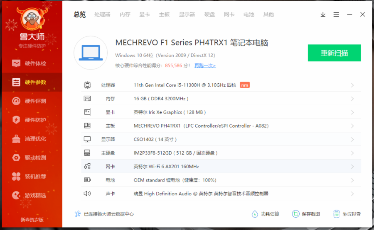Click the 功耗估算 label
Viewport: 374px width, 230px height.
(x=270, y=214)
